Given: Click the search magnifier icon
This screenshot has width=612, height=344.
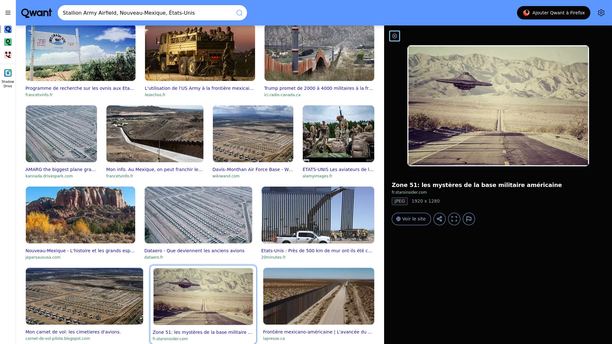Looking at the screenshot, I should (x=239, y=13).
